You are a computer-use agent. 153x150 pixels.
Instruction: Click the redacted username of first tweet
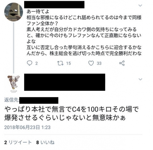click(x=54, y=5)
